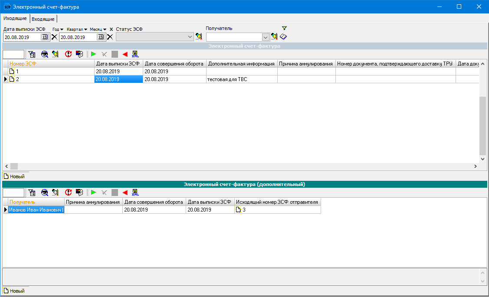Switch to the Входящие tab
The width and height of the screenshot is (489, 297).
[43, 19]
